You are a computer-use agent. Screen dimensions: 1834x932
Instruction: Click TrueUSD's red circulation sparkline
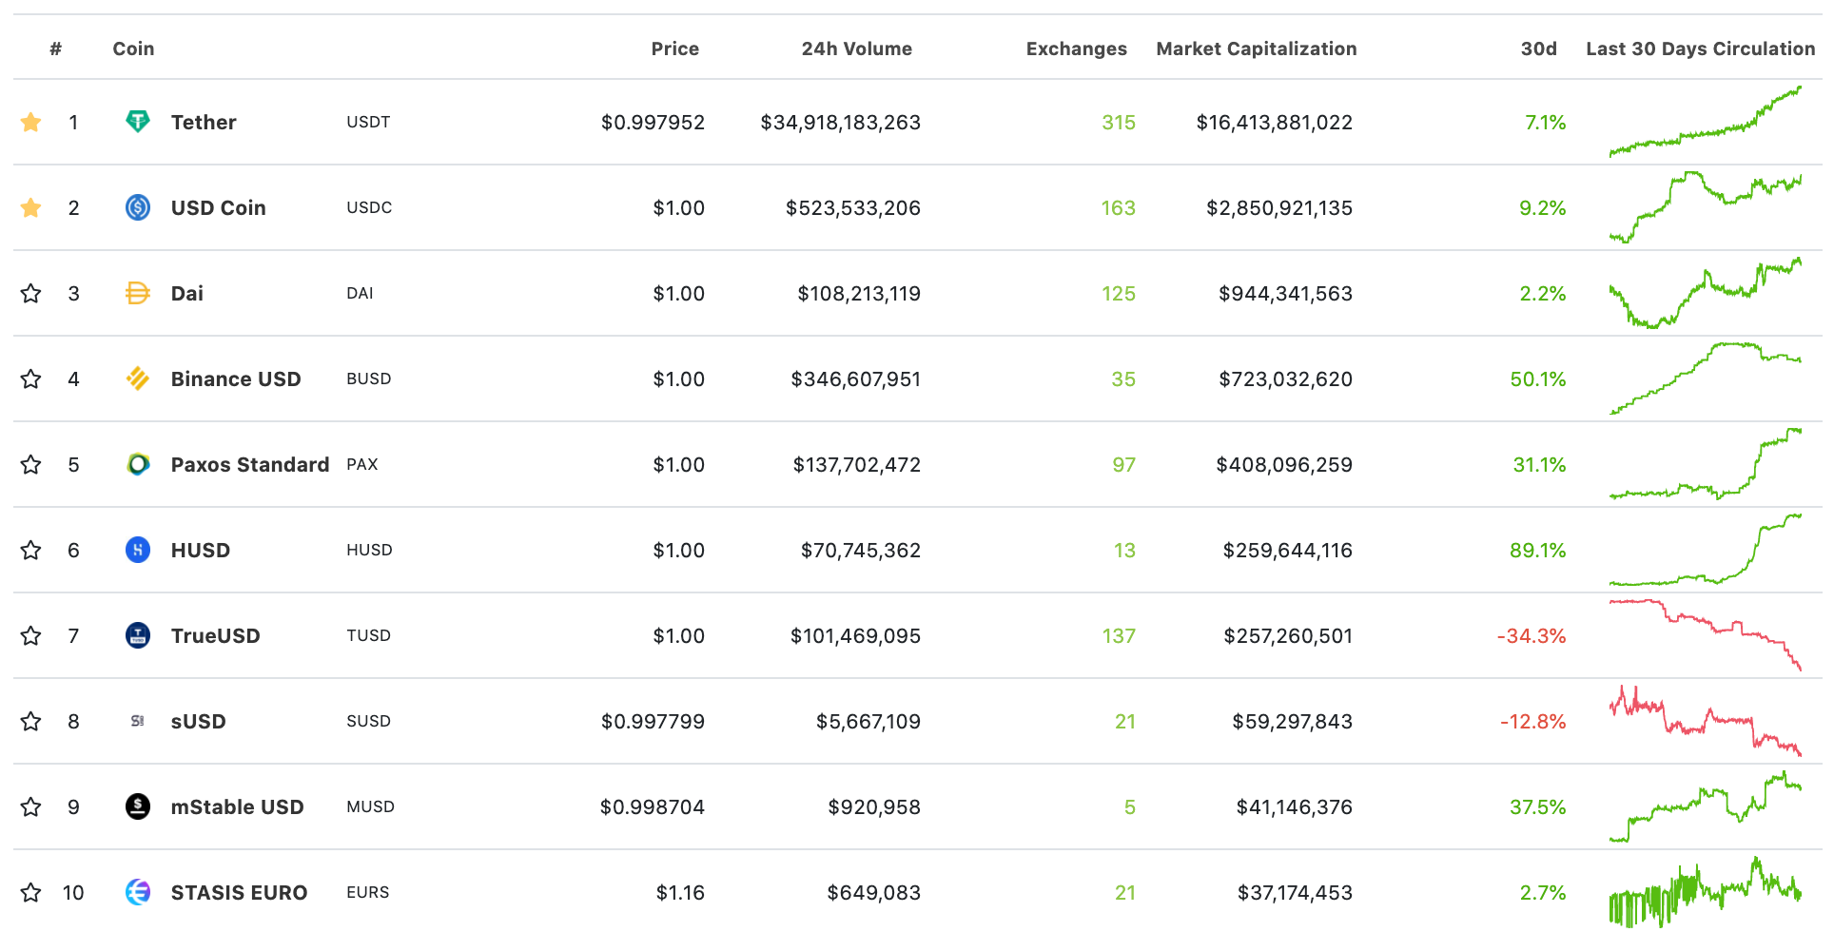(1705, 635)
